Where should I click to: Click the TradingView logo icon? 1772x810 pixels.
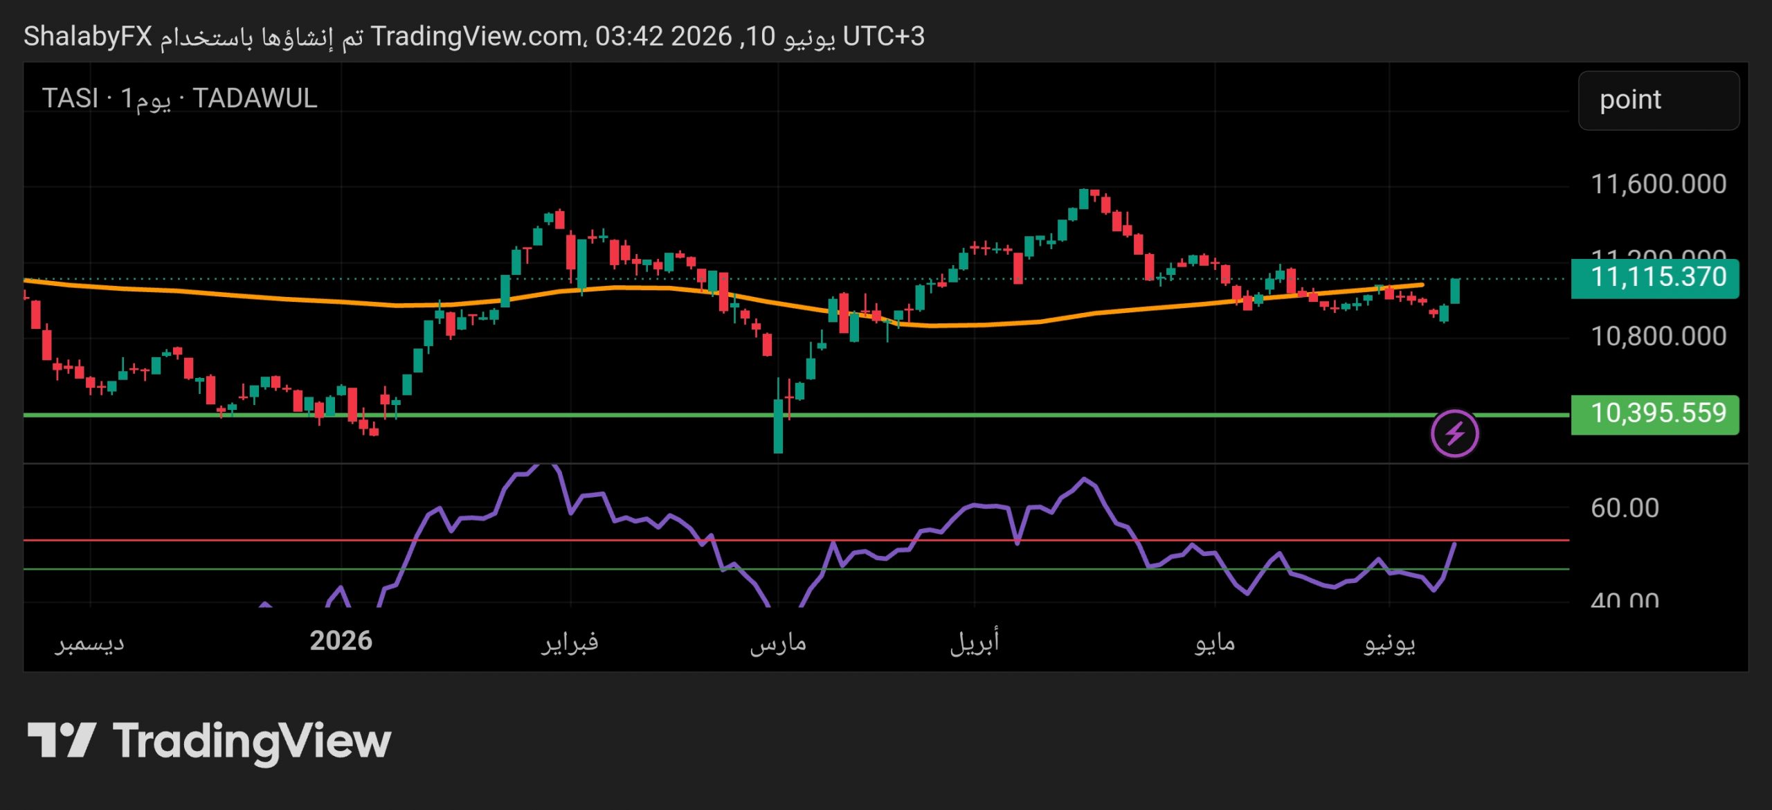61,740
